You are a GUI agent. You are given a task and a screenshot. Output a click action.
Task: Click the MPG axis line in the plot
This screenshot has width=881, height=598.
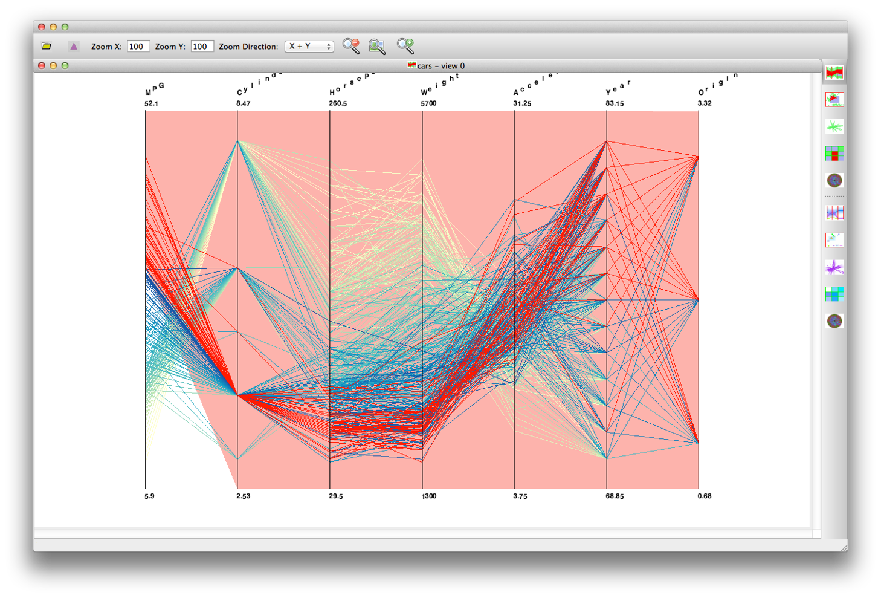tap(145, 299)
